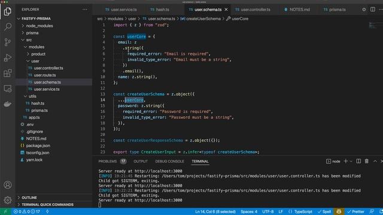Collapse the FASTIFY-PRISMA root folder
The width and height of the screenshot is (383, 215).
pos(54,19)
